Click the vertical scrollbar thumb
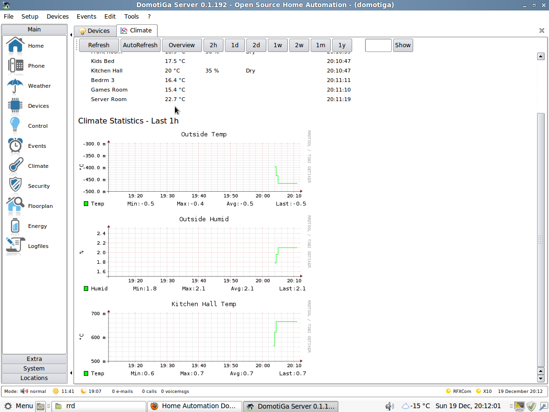This screenshot has height=412, width=549. coord(540,239)
